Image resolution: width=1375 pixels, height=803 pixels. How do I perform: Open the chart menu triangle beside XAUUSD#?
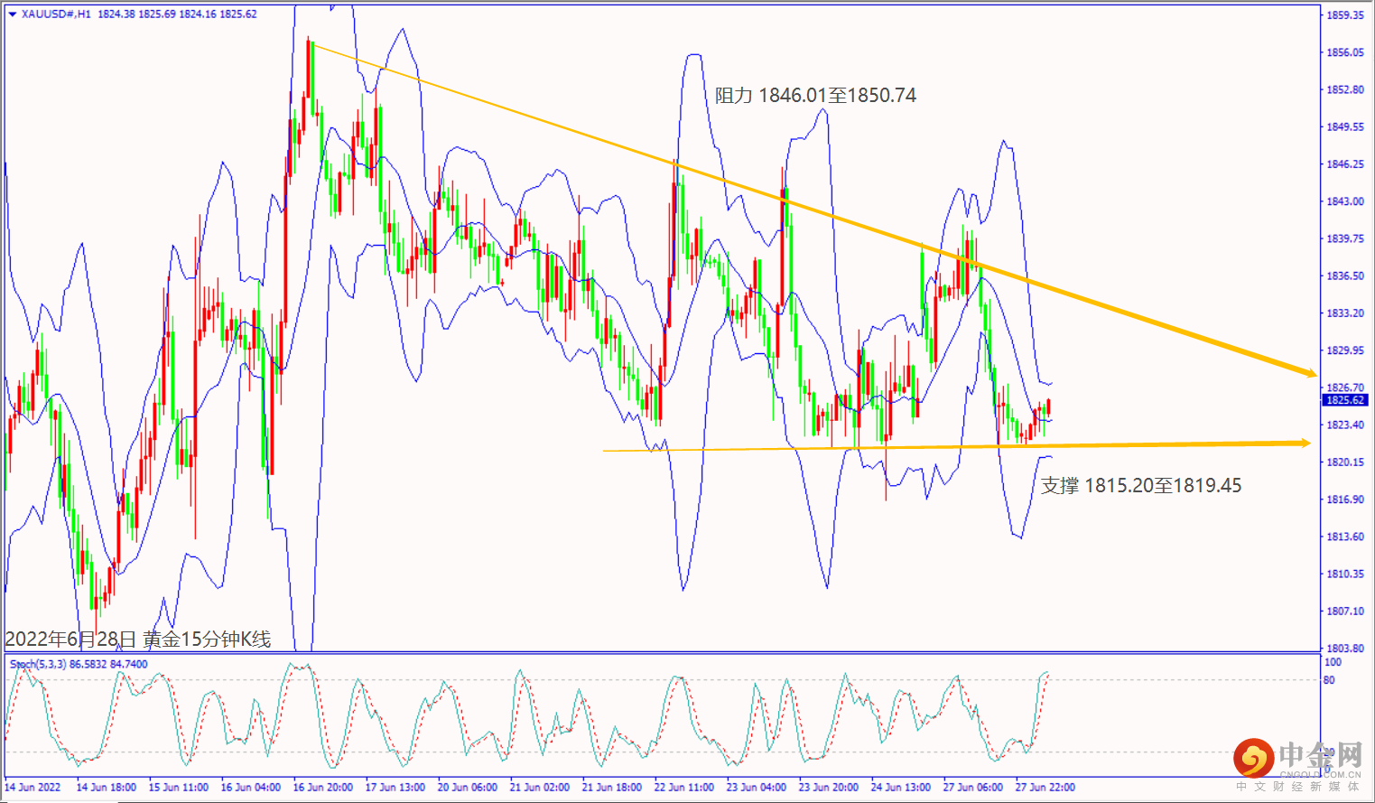pyautogui.click(x=12, y=14)
